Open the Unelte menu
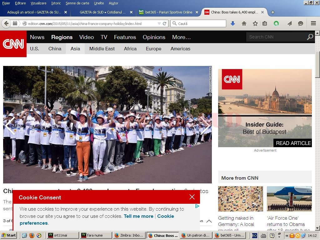320x240 pixels. 99,3
